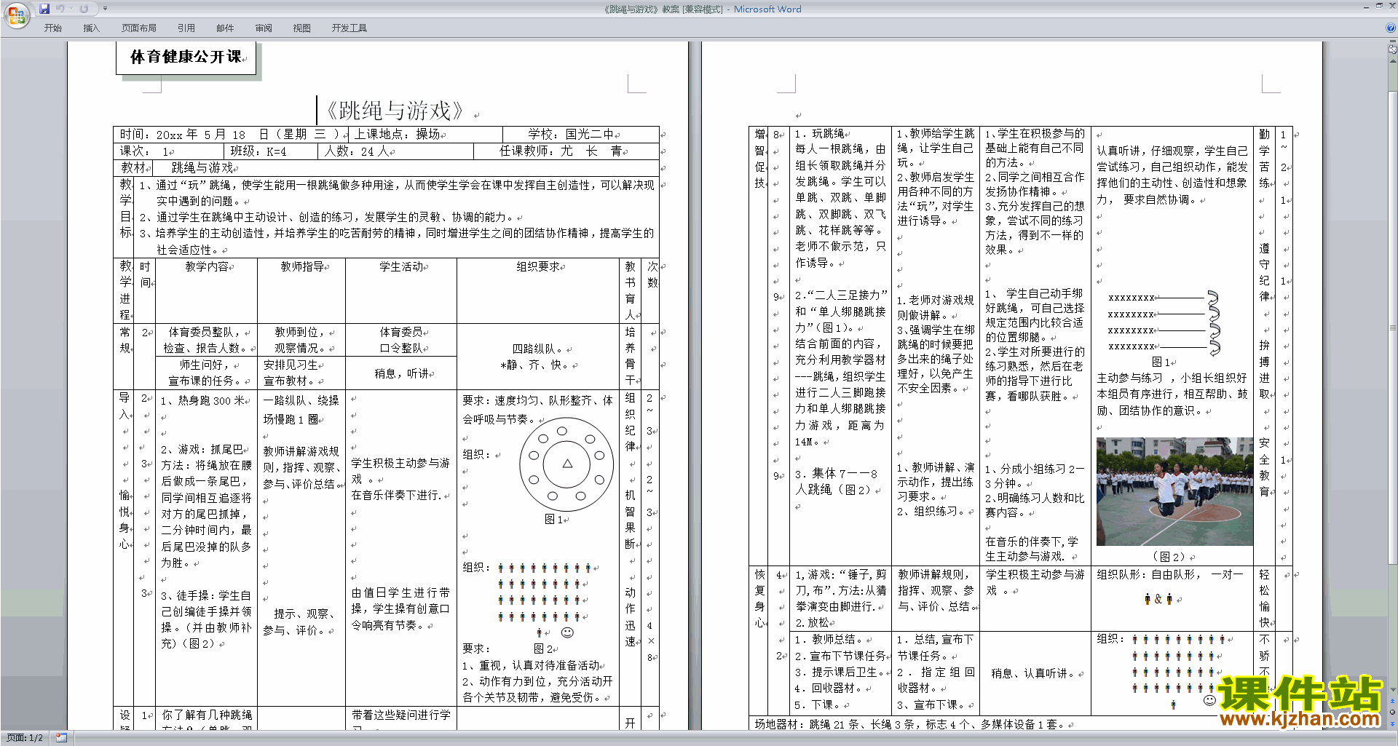Click the document title 《跳绳与游戏》
The image size is (1398, 746).
pyautogui.click(x=395, y=111)
